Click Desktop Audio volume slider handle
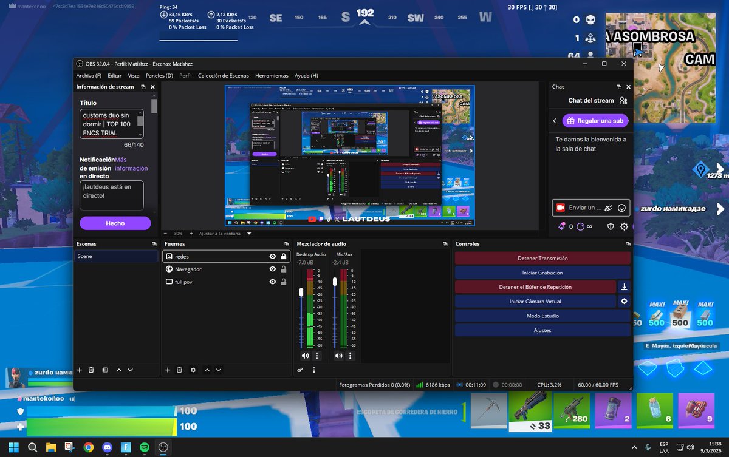The height and width of the screenshot is (457, 729). point(301,293)
